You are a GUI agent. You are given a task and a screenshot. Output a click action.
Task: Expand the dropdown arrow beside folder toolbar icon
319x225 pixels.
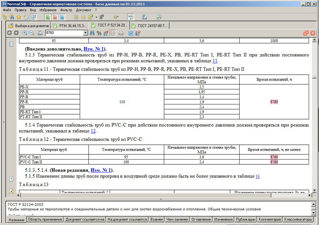point(96,17)
